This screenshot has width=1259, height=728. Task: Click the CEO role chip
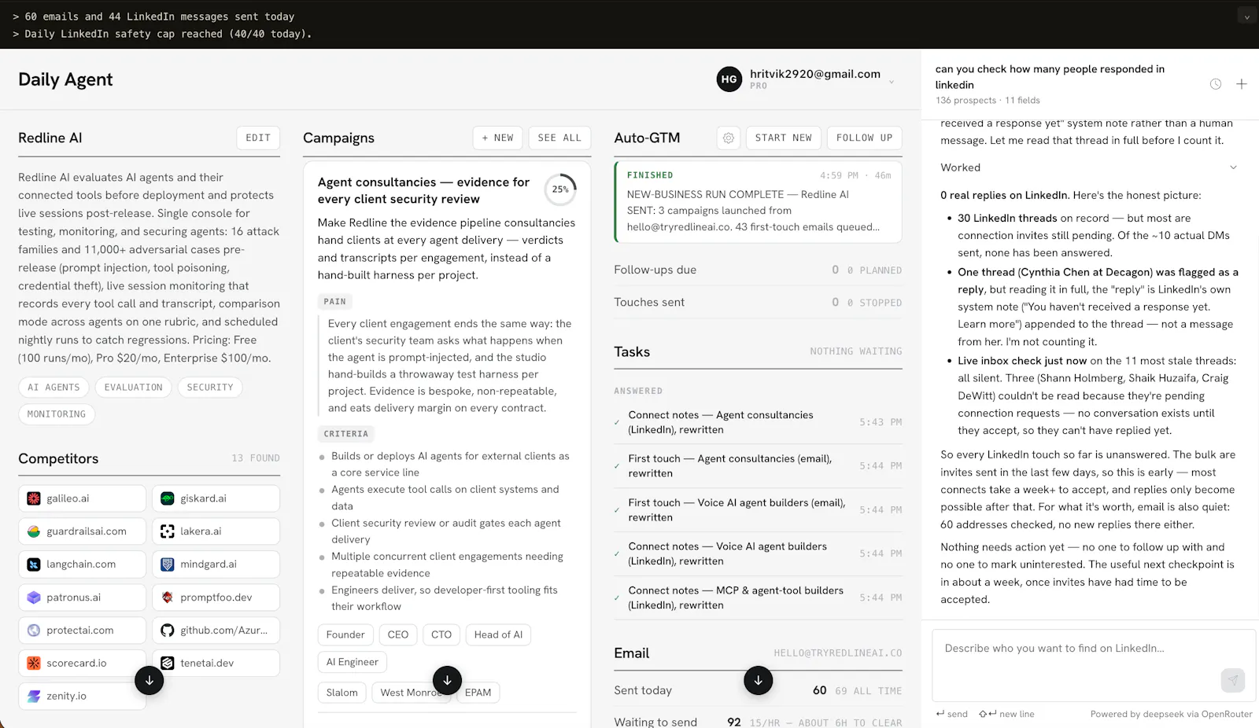398,634
